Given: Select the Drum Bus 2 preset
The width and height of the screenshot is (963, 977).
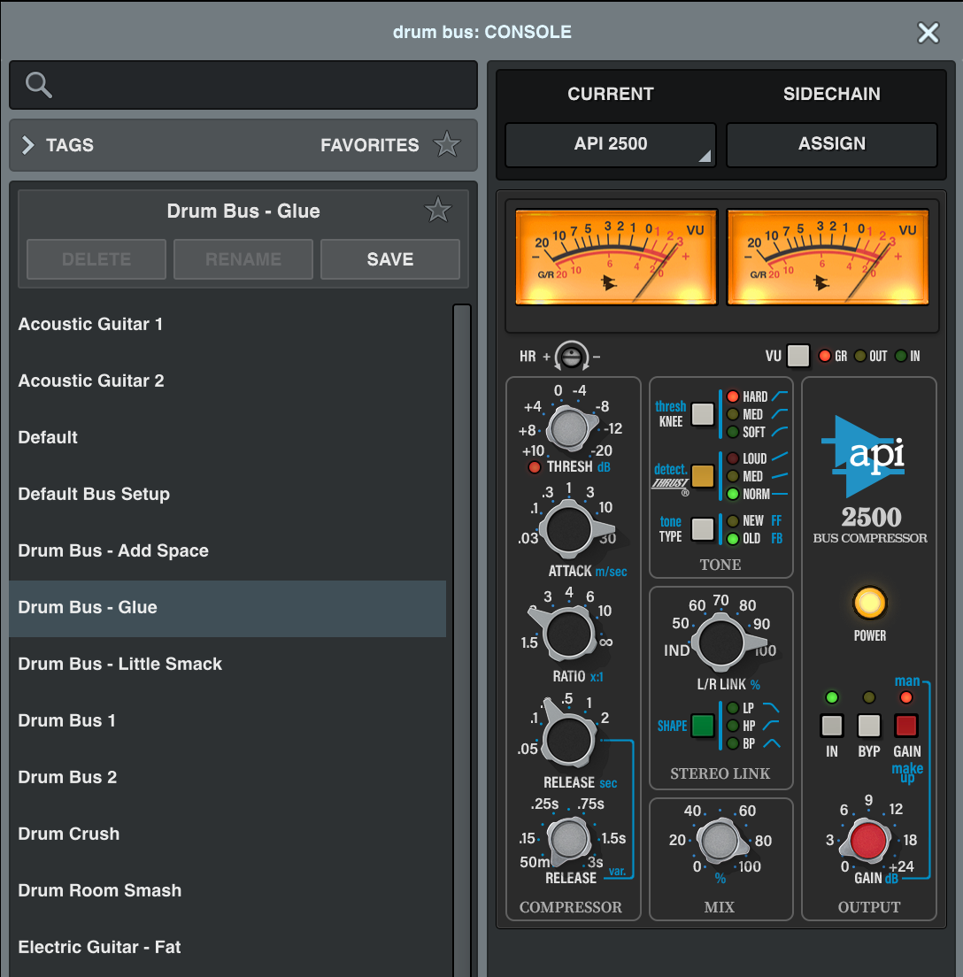Looking at the screenshot, I should click(x=227, y=778).
